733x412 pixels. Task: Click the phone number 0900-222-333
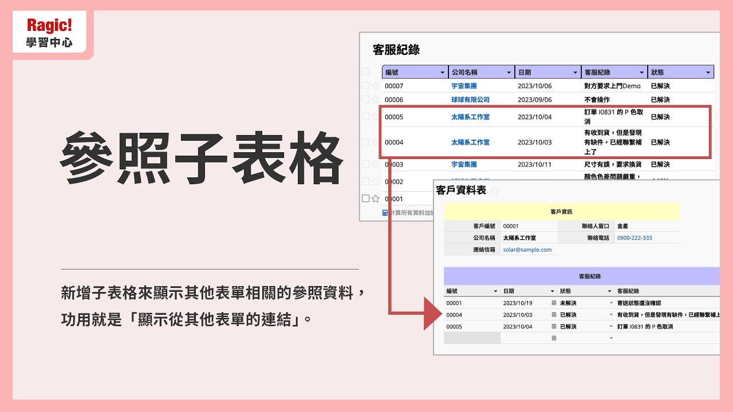tap(635, 237)
